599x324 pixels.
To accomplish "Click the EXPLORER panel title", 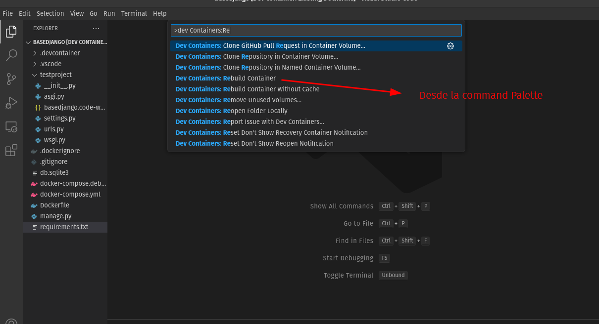I will pyautogui.click(x=46, y=29).
